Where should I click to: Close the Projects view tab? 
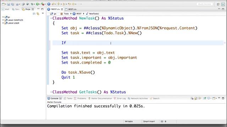point(33,9)
